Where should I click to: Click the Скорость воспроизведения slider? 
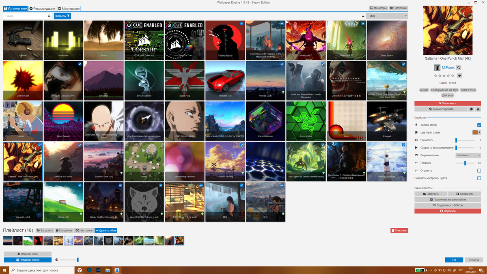tap(465, 148)
